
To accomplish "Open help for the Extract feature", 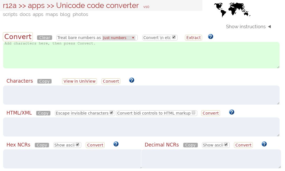I will [210, 36].
